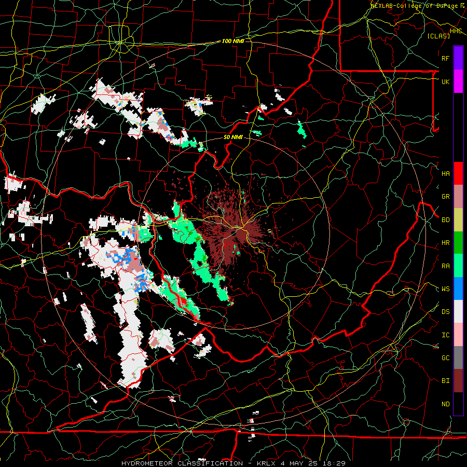Select the GR graupel color swatch
The height and width of the screenshot is (467, 467).
[x=458, y=196]
